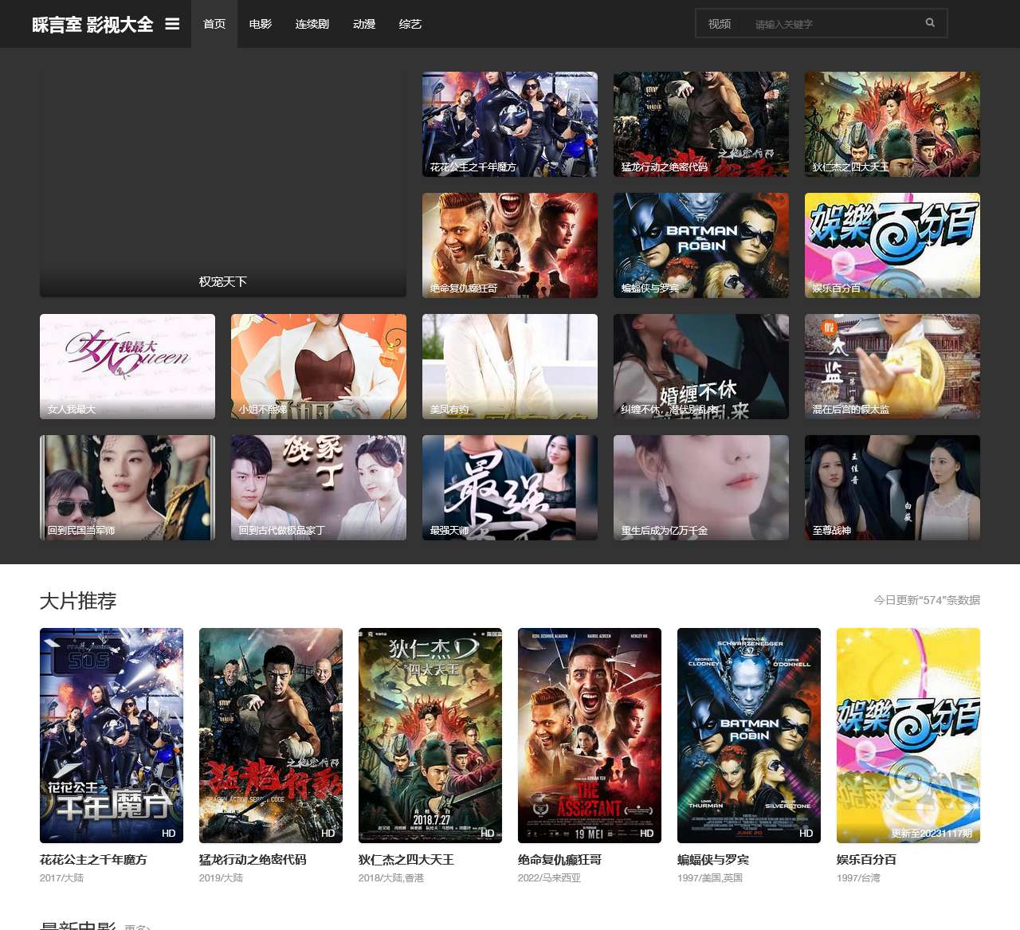The image size is (1020, 930).
Task: Open 娱乐百分百 poster in 大片推荐
Action: click(x=908, y=736)
